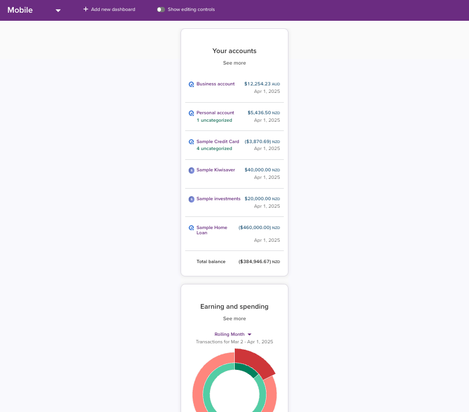
Task: Toggle Show editing controls switch
Action: [161, 10]
